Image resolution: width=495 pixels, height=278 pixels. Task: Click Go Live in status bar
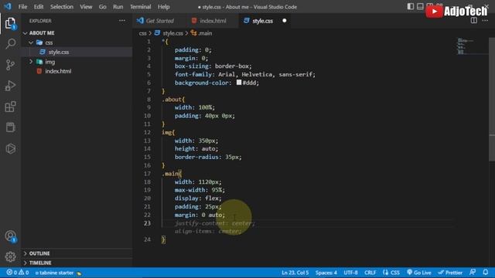click(419, 273)
